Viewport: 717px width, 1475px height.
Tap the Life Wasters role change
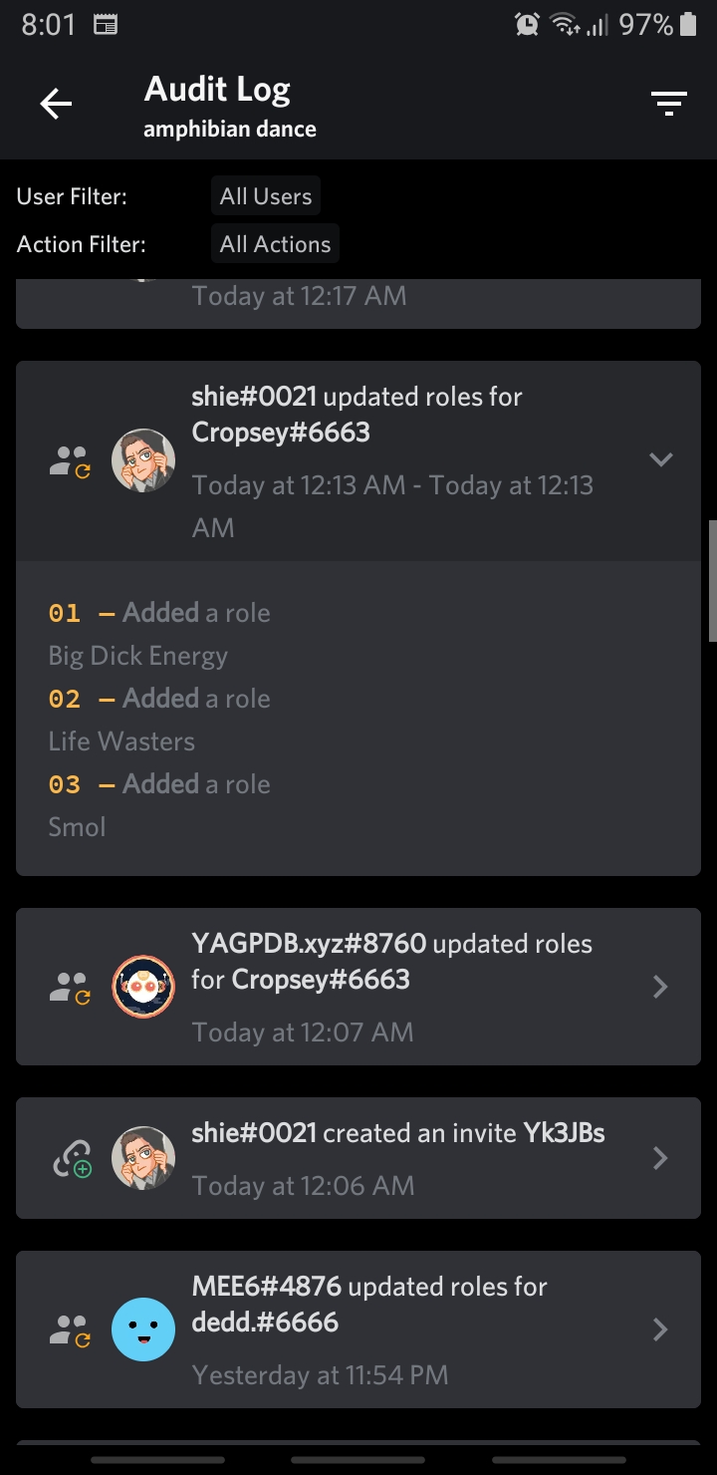click(121, 741)
